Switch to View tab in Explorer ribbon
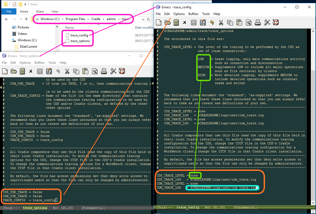The width and height of the screenshot is (316, 214). tap(55, 12)
